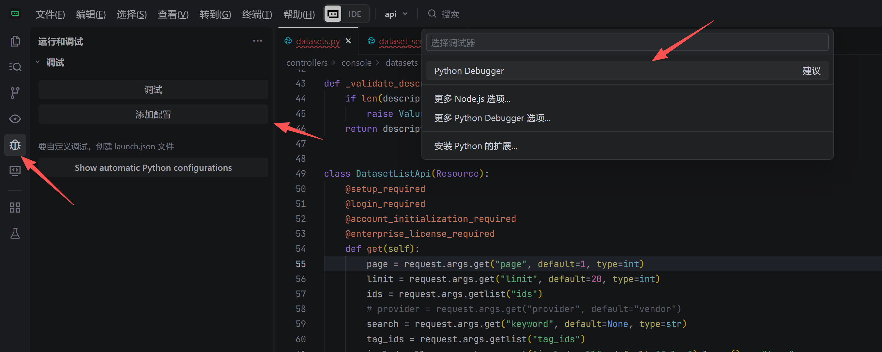882x352 pixels.
Task: Open Source Control branch icon
Action: (15, 92)
